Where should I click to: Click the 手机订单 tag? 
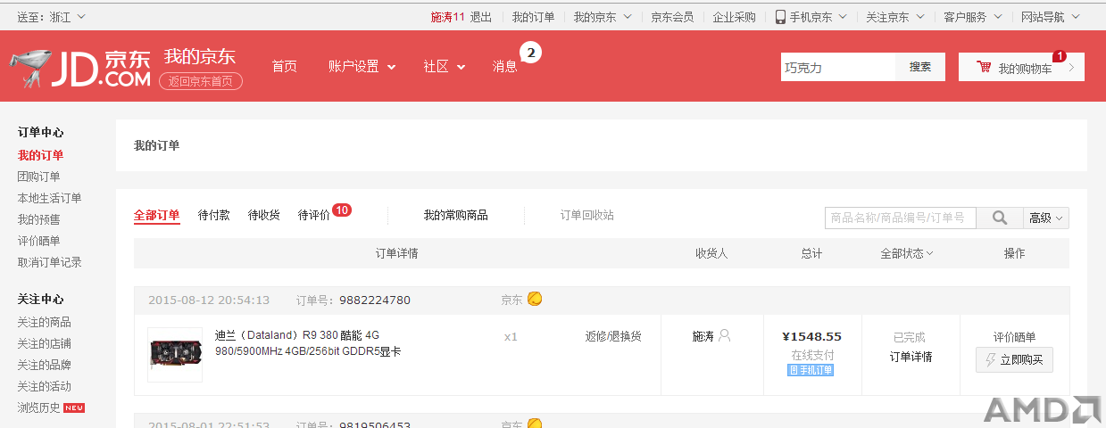click(811, 370)
